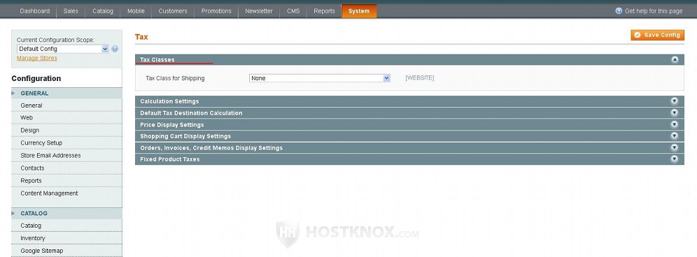
Task: Open the Current Configuration Scope dropdown
Action: [63, 49]
